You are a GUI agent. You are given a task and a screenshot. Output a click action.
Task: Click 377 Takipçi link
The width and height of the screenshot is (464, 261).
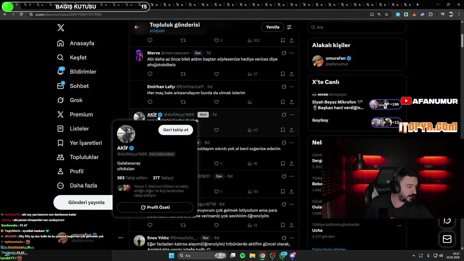(163, 178)
